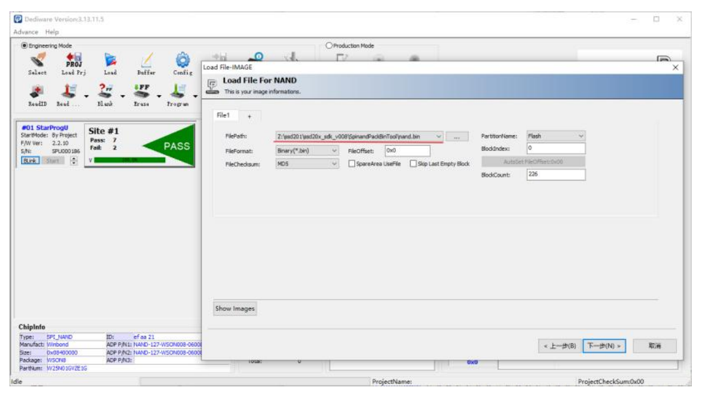Screen dimensions: 724x399
Task: Open the FilePath dropdown
Action: [438, 137]
